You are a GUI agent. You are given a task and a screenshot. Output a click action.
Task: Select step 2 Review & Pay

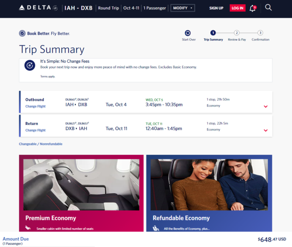[x=237, y=33]
